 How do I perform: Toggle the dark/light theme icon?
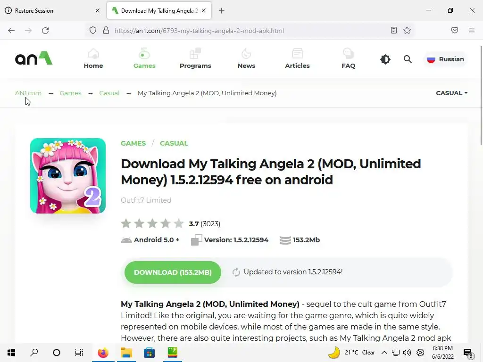[x=385, y=59]
